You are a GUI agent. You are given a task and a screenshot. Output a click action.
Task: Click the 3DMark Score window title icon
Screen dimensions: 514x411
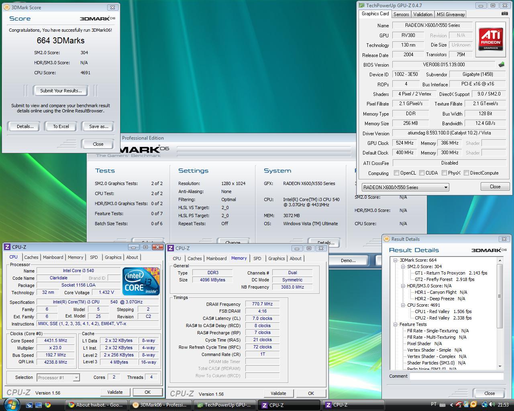[x=6, y=7]
